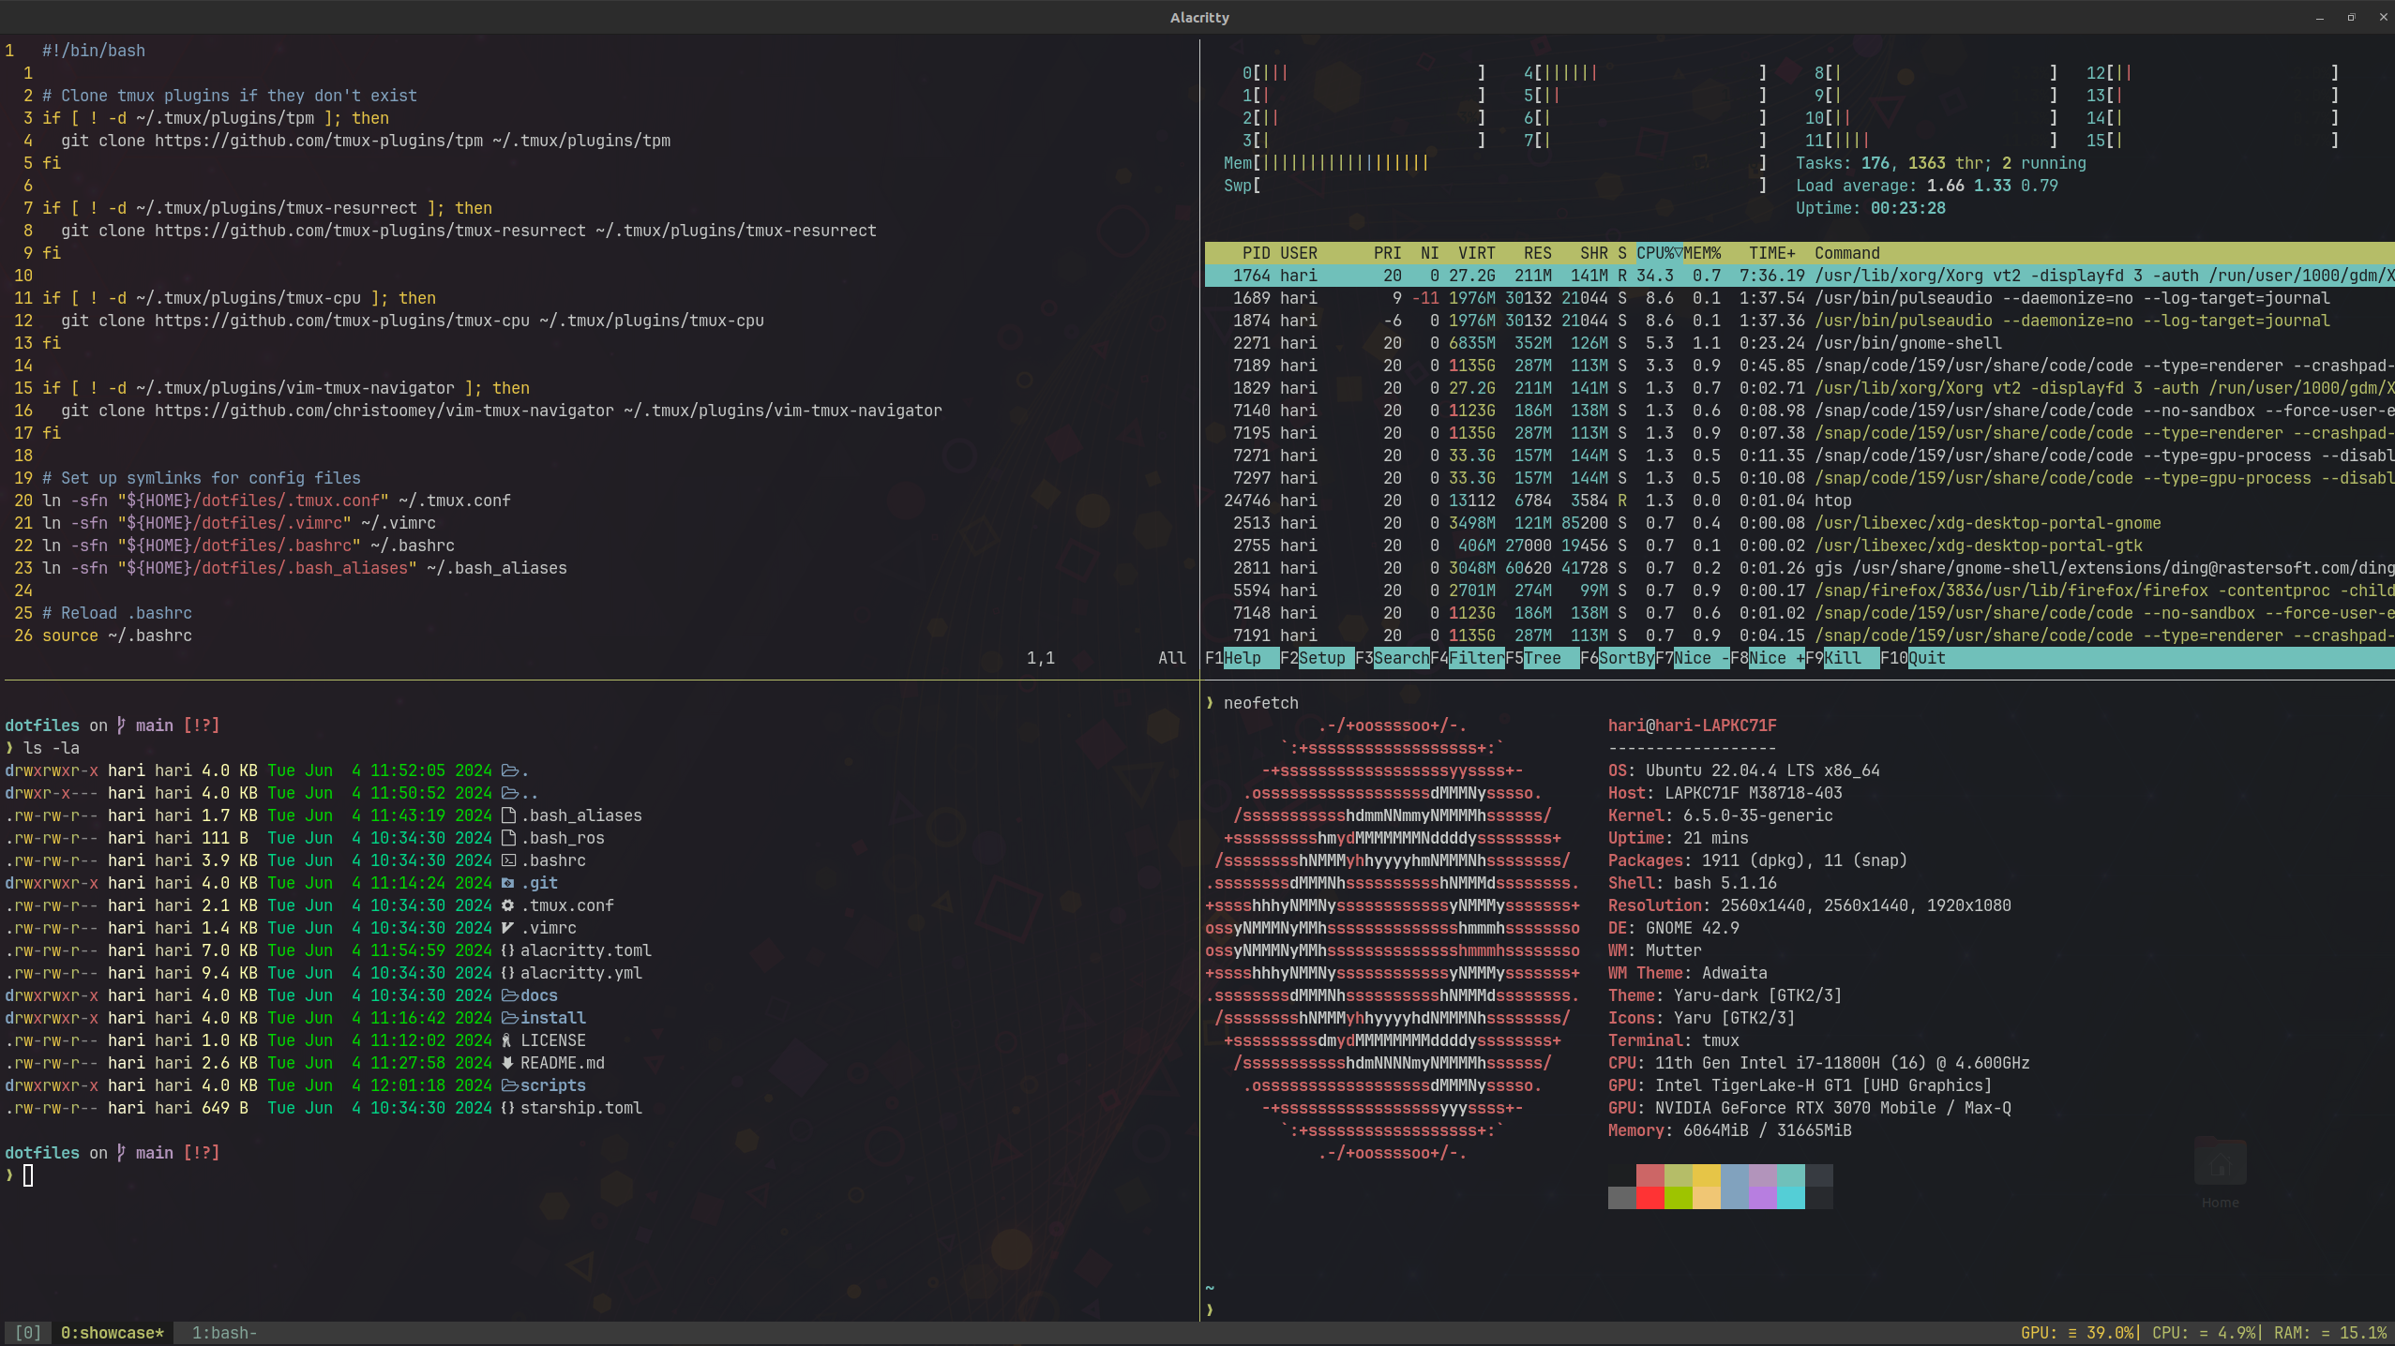Click the neofetch command text
This screenshot has height=1346, width=2395.
(x=1261, y=703)
